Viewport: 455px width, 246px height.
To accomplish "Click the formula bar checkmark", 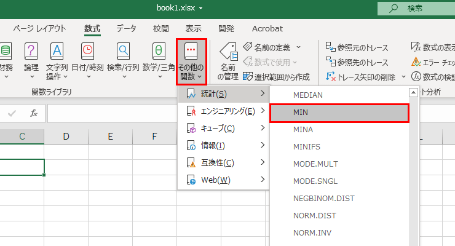I will [x=12, y=113].
